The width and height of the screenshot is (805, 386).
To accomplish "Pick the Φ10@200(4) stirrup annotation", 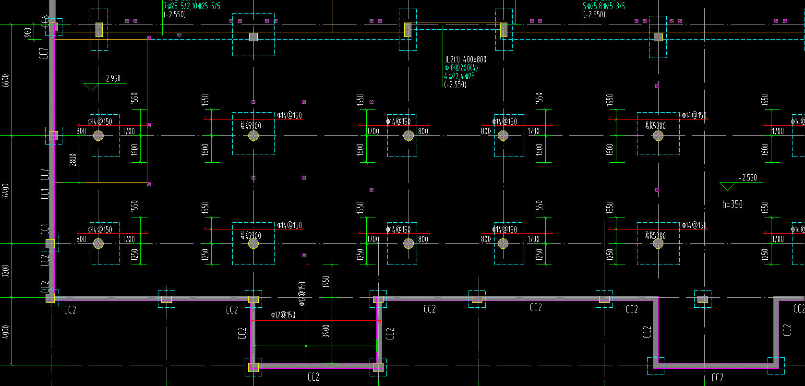I will (x=461, y=68).
